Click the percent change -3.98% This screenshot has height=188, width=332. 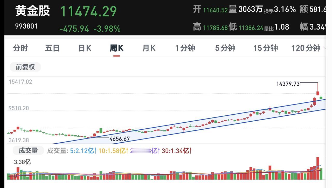(x=107, y=29)
